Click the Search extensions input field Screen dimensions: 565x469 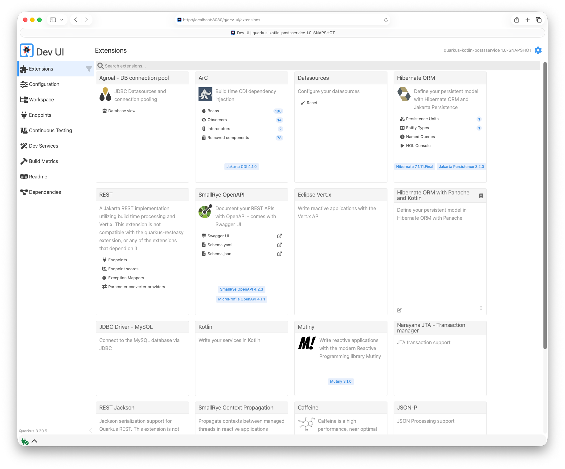317,66
